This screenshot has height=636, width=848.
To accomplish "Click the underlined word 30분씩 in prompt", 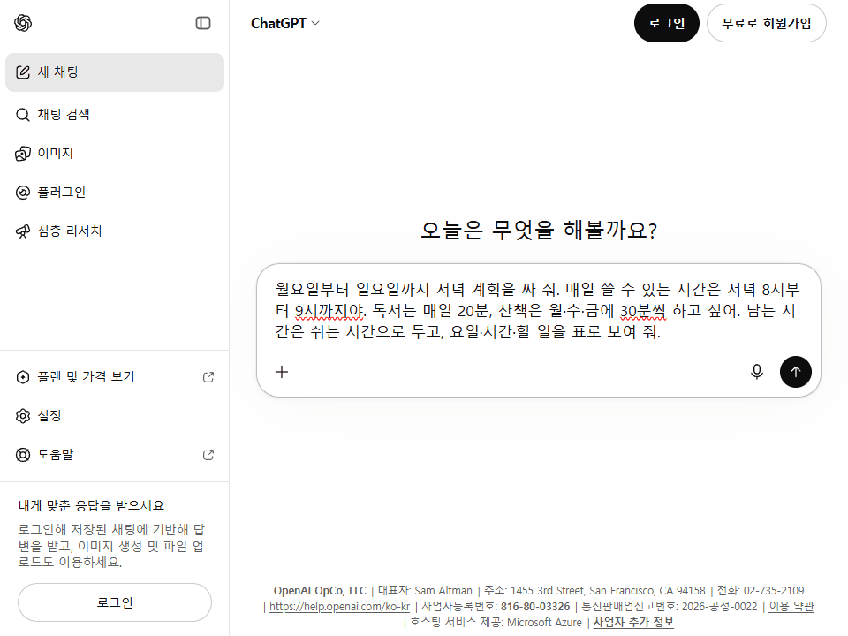I will (x=642, y=311).
